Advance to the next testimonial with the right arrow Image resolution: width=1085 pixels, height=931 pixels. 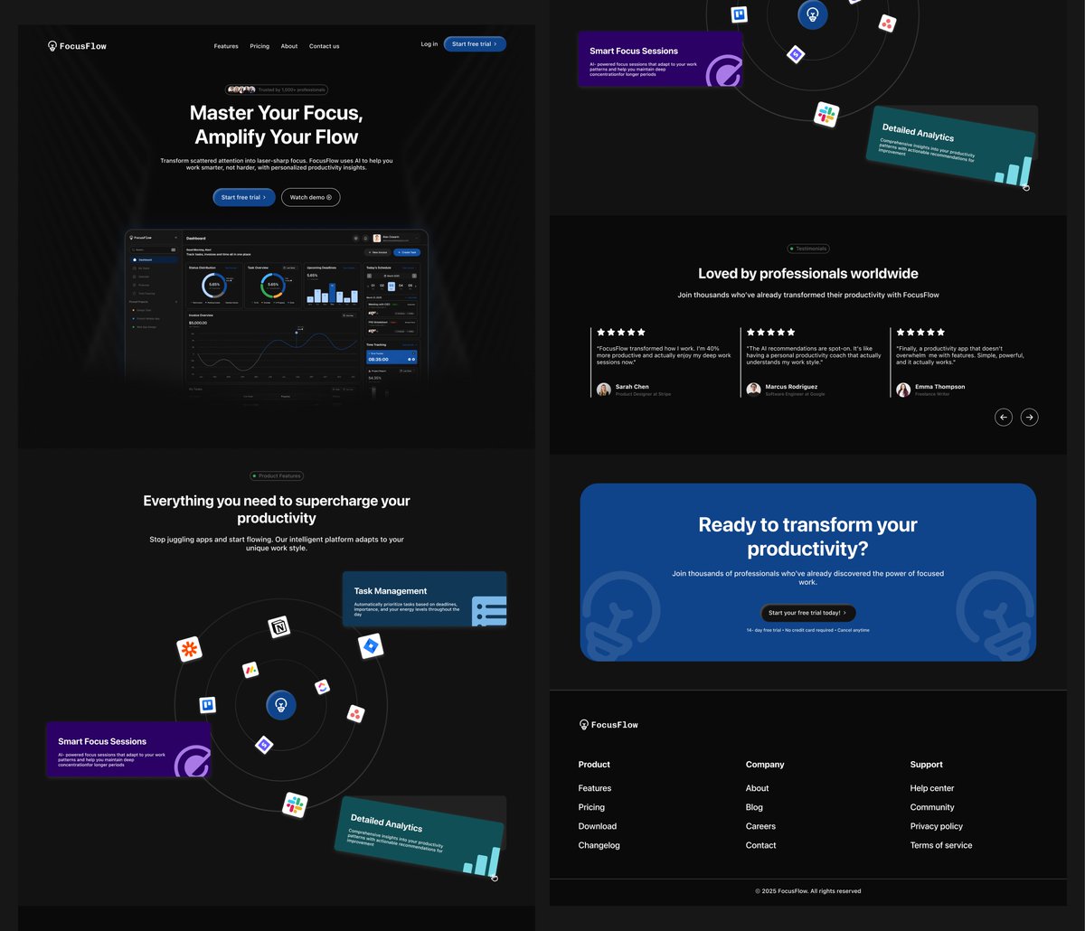(1029, 417)
